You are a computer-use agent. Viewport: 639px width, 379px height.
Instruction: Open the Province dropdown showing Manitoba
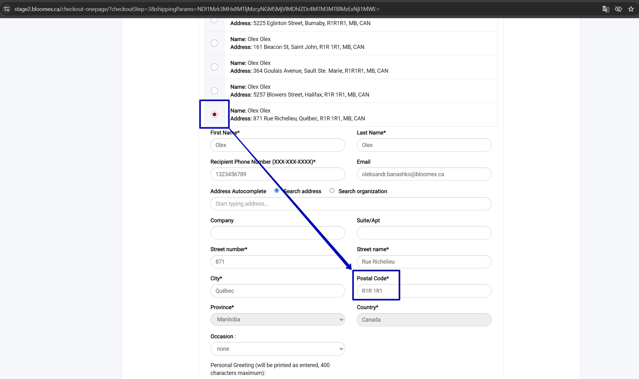click(278, 319)
